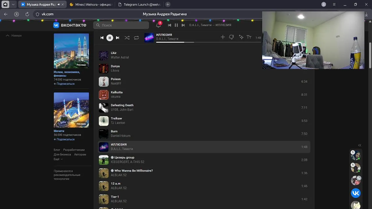Open second chat avatar with unread badge
The height and width of the screenshot is (209, 372).
coord(356,167)
